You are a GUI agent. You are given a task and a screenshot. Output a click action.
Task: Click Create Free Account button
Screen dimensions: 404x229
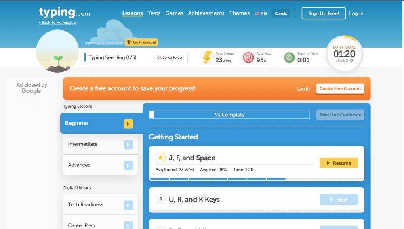tap(340, 88)
